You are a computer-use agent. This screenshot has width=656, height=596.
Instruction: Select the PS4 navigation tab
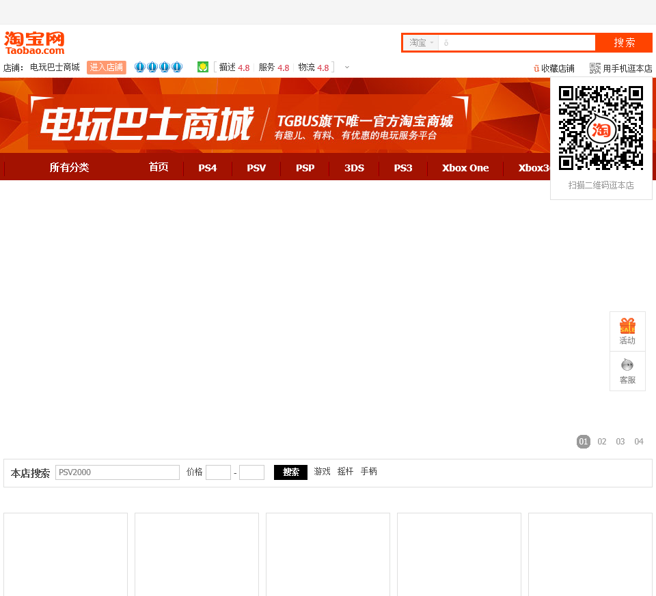[208, 168]
